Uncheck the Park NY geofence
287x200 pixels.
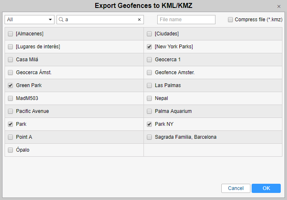pyautogui.click(x=149, y=124)
